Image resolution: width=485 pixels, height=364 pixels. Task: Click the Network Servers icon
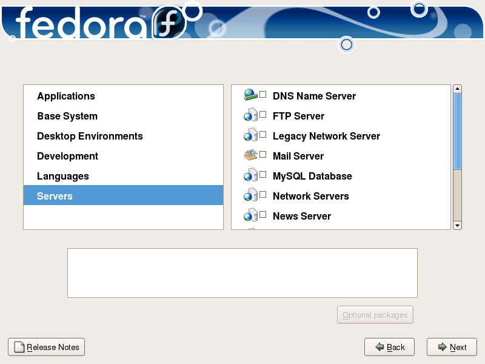[250, 195]
